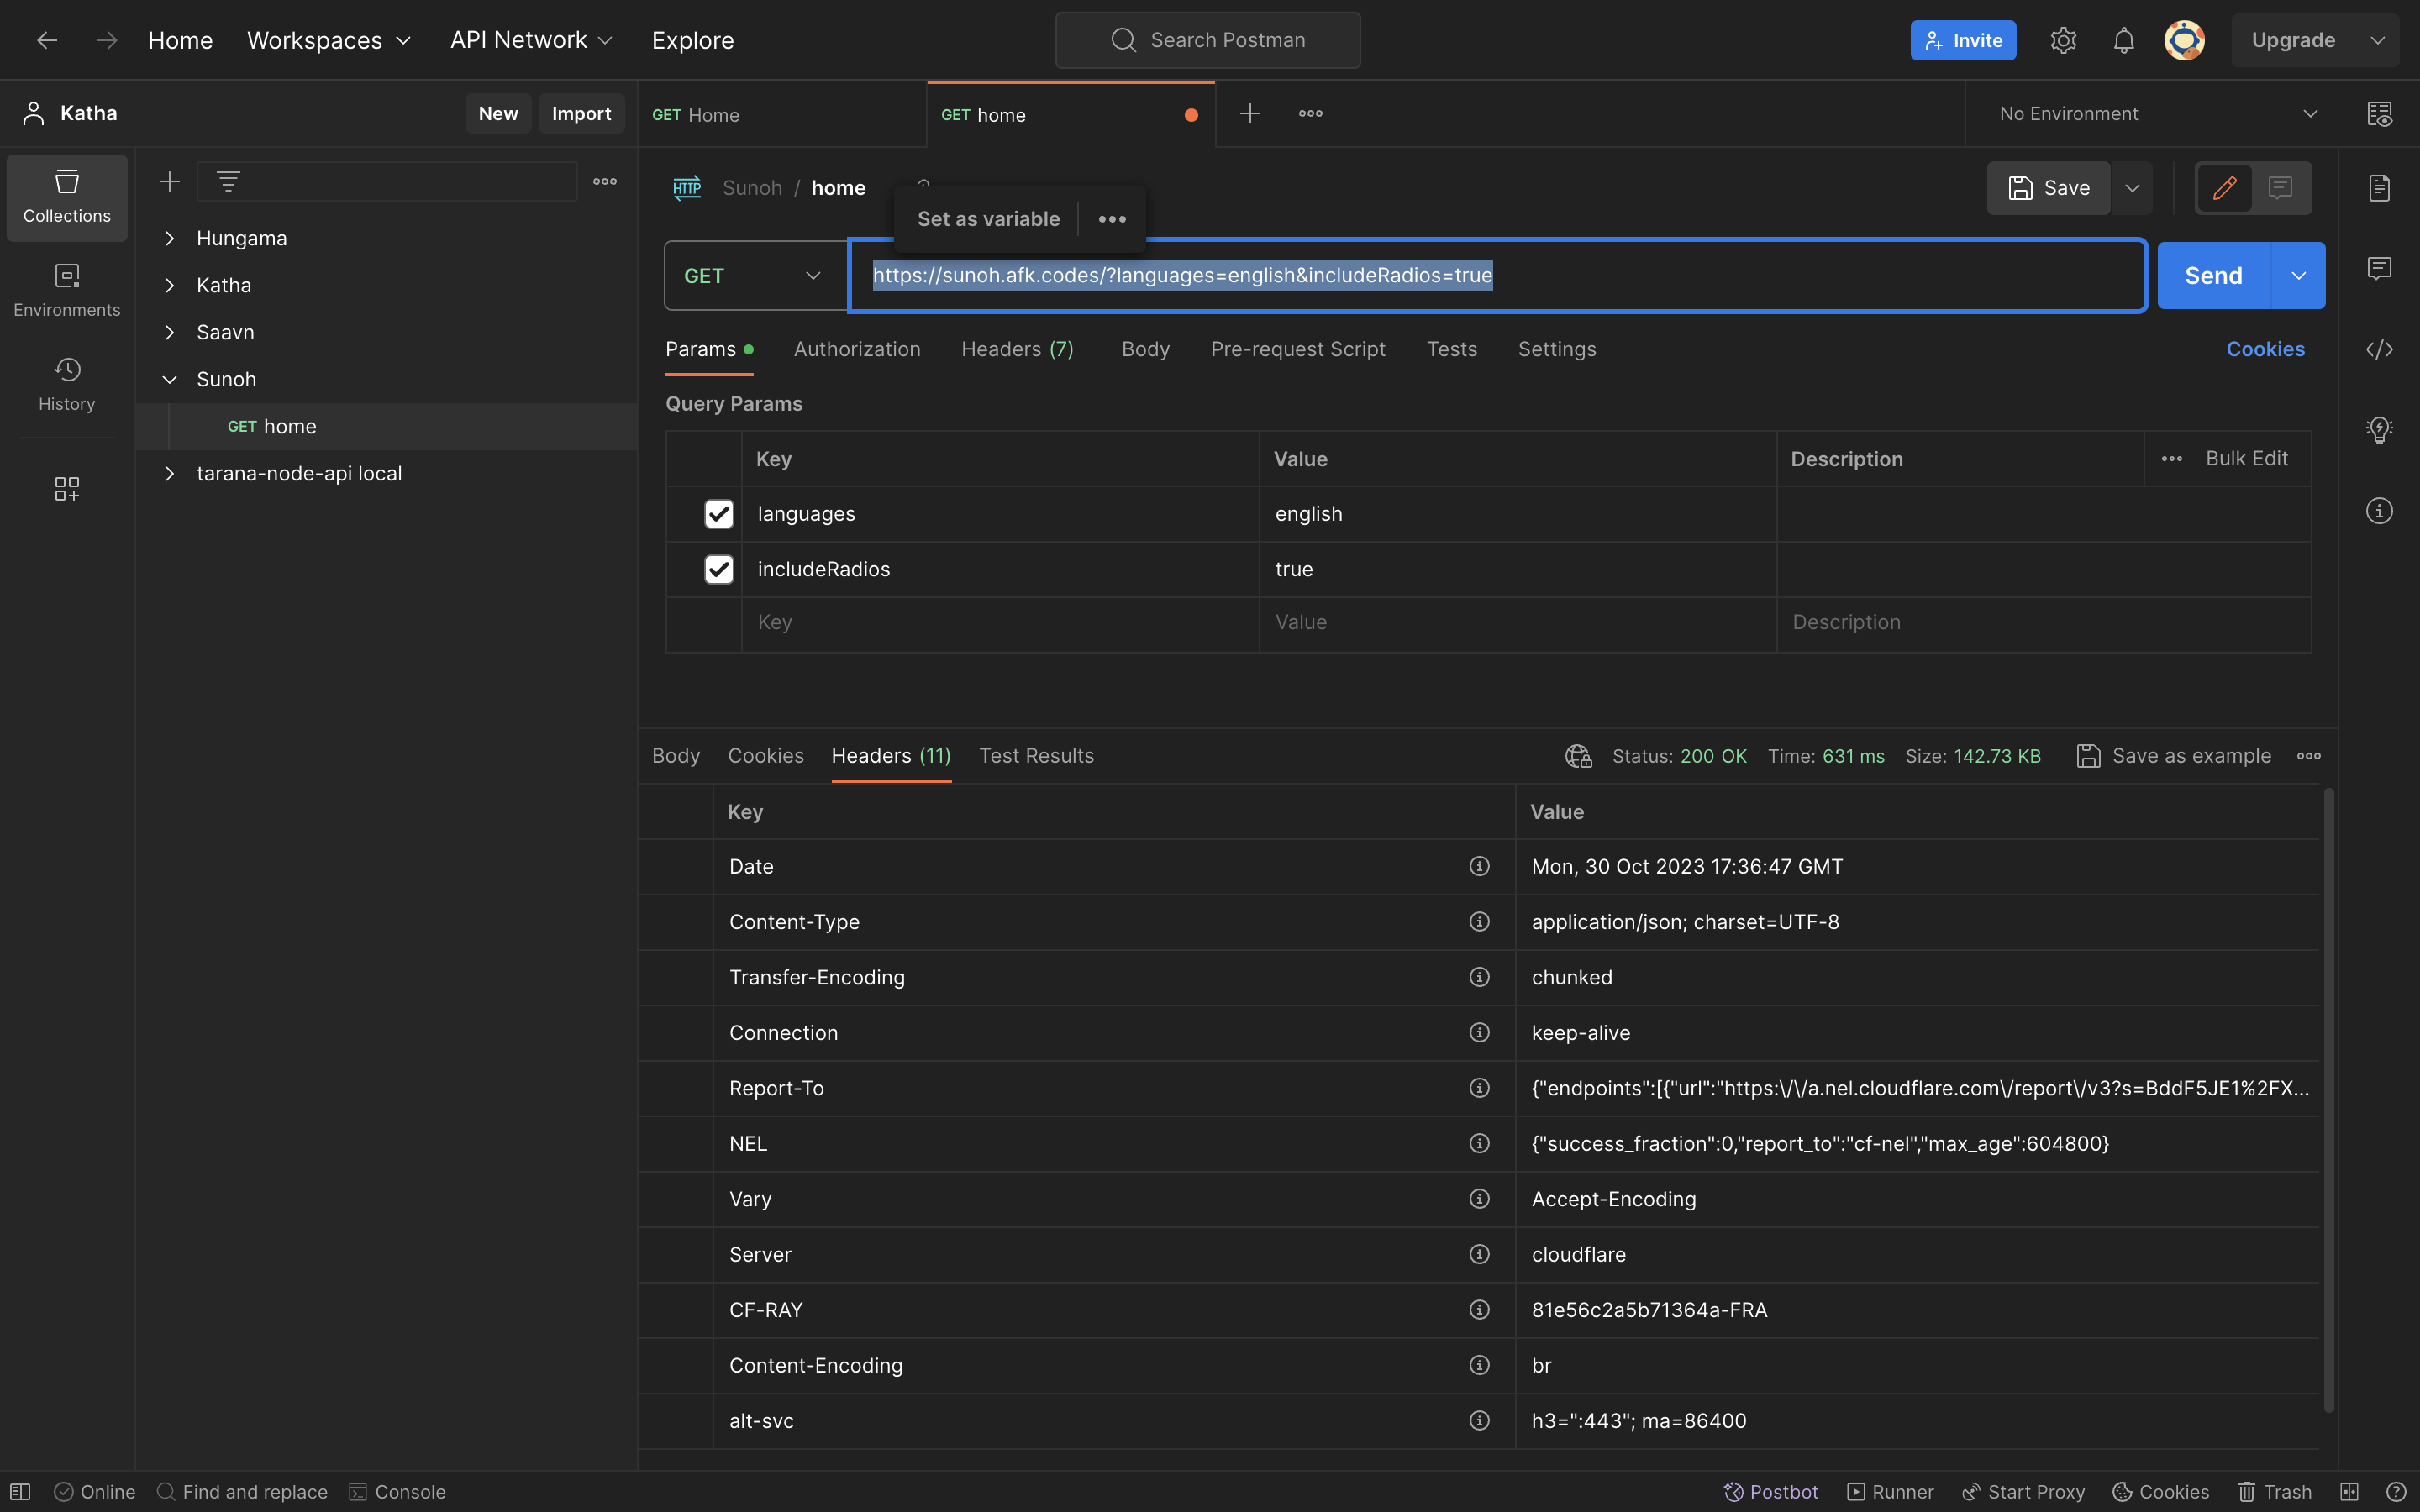Viewport: 2420px width, 1512px height.
Task: Expand the Katha collection
Action: click(x=170, y=285)
